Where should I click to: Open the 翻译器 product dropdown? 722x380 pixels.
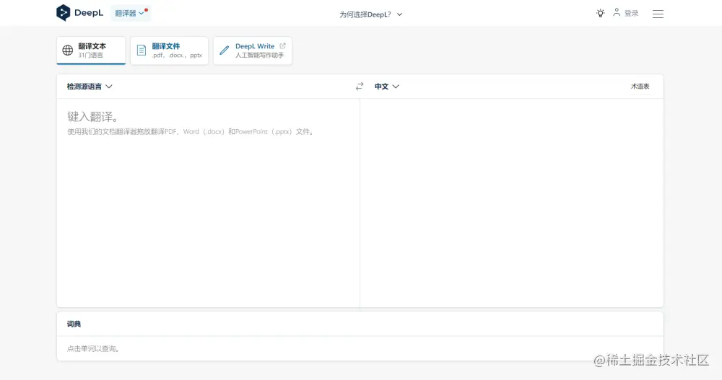coord(131,14)
